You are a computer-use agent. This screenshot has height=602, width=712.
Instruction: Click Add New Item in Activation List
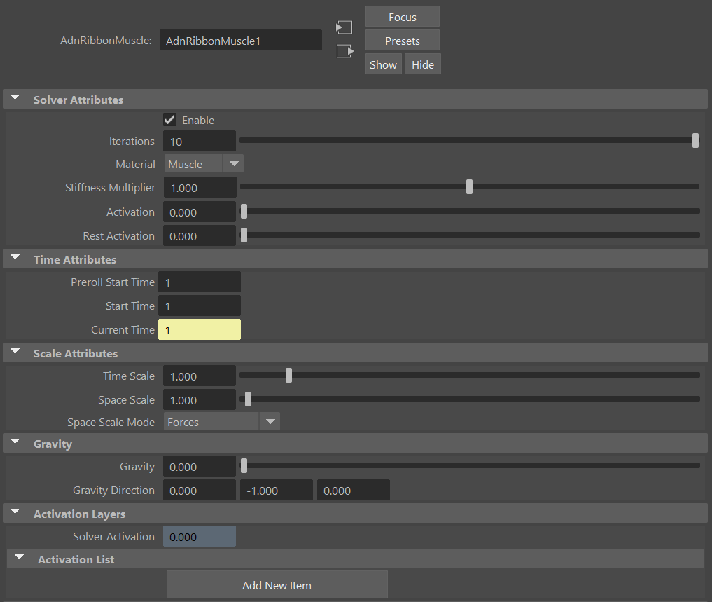277,584
